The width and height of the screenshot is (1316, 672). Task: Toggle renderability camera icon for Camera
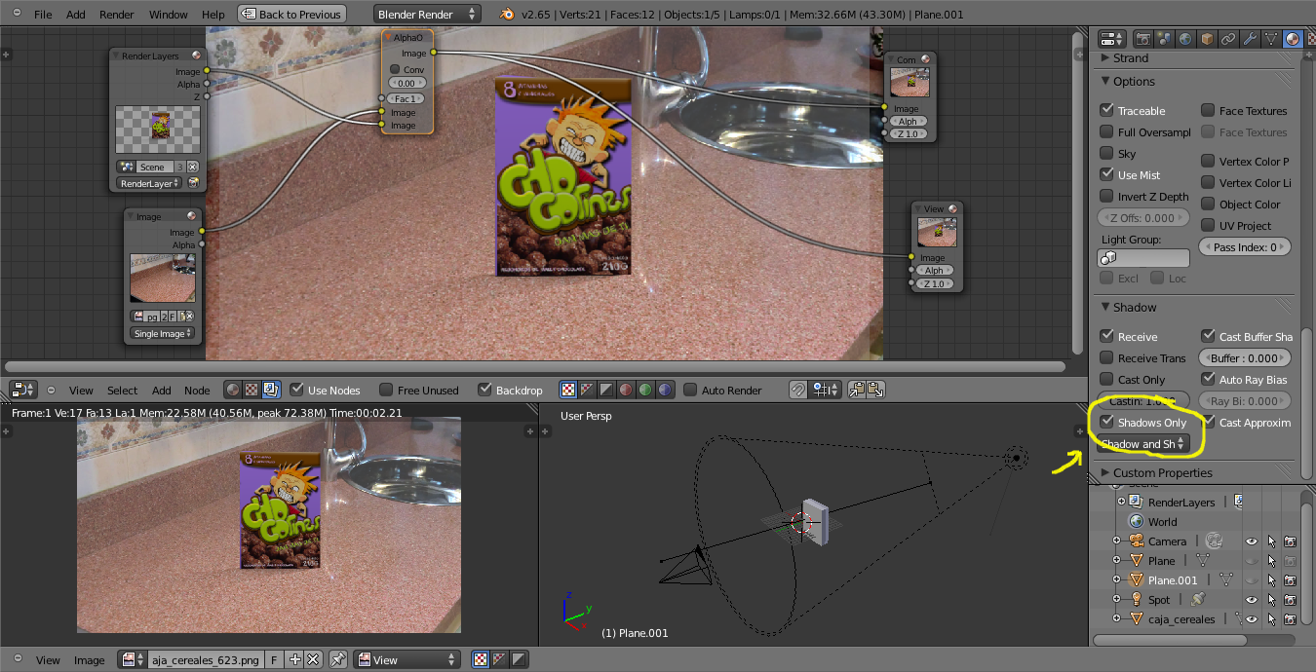click(1290, 541)
